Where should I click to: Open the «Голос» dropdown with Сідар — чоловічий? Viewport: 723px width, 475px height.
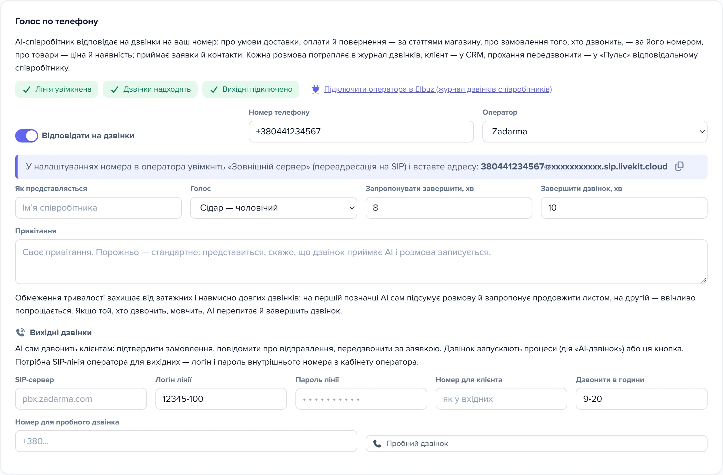[x=273, y=208]
